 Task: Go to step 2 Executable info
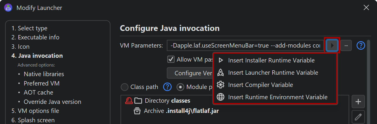click(x=35, y=37)
